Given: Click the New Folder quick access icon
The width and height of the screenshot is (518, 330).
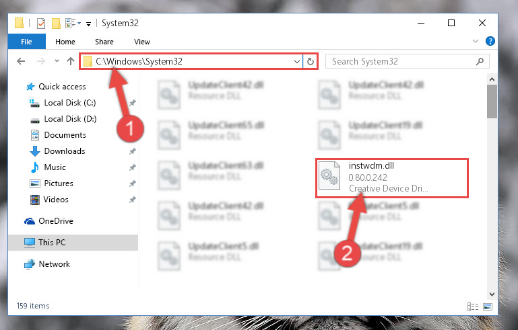Looking at the screenshot, I should click(56, 24).
